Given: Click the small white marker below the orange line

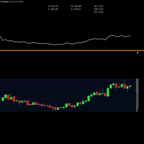Looking at the screenshot, I should coord(138,53).
